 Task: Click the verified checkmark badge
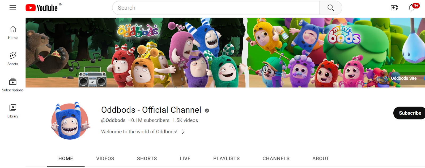click(207, 110)
